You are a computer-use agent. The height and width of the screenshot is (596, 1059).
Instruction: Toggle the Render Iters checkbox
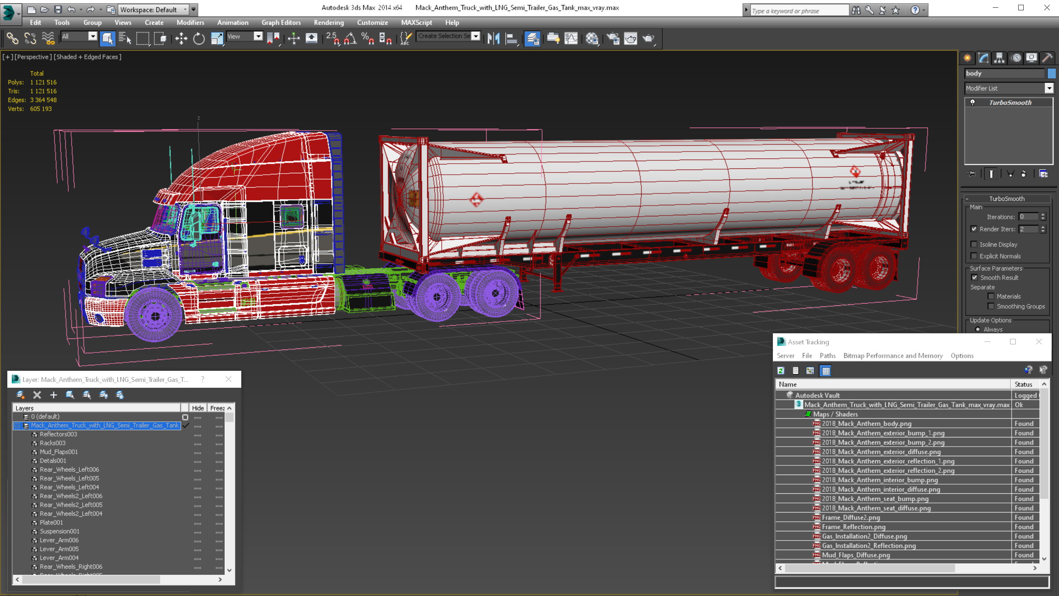(974, 229)
